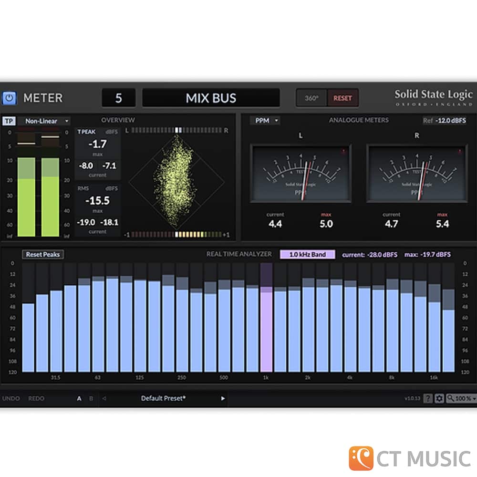Open the 100% zoom dropdown
Viewport: 477px width, 477px height.
tap(461, 398)
